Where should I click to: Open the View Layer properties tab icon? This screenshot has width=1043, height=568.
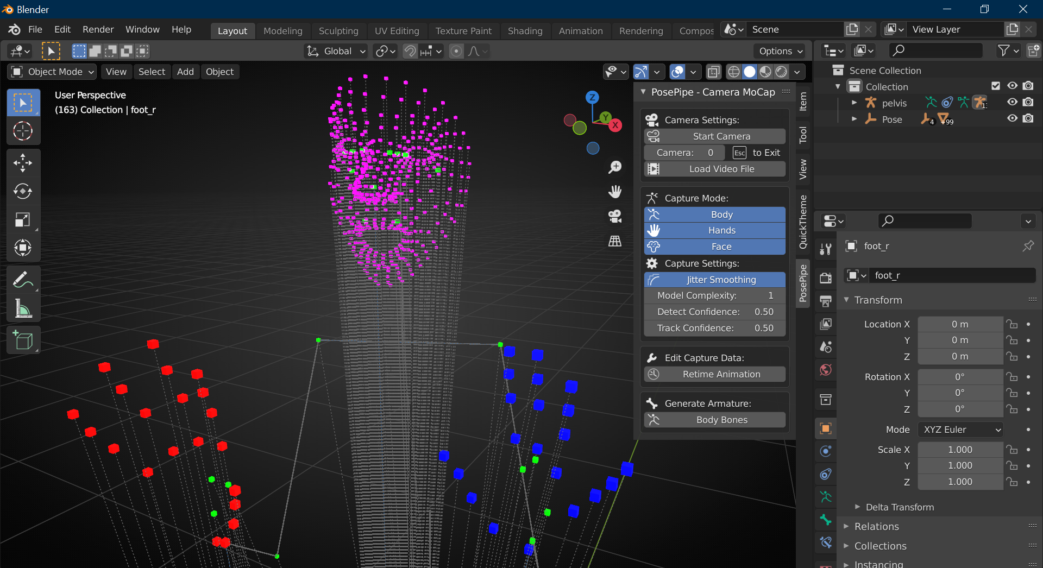(x=826, y=324)
